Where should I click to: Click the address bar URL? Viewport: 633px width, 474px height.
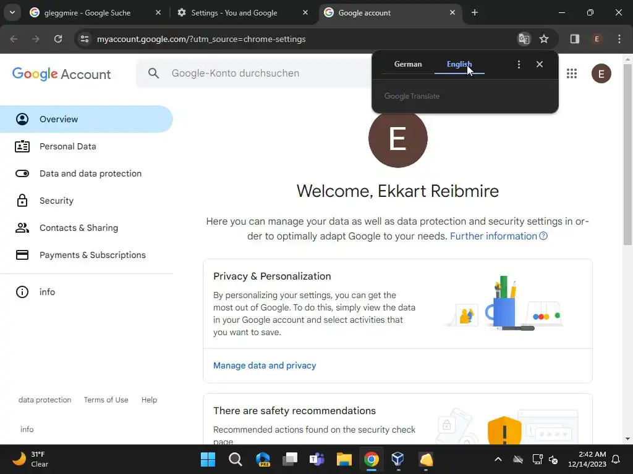(x=201, y=39)
